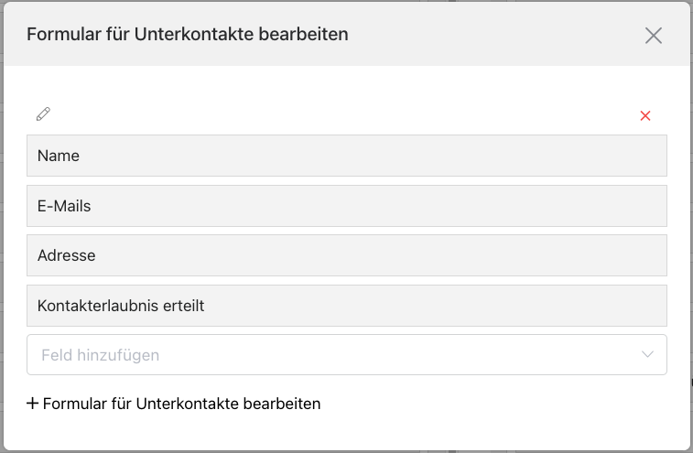Viewport: 693px width, 453px height.
Task: Click the bottom Formular für Unterkontakte bearbeiten link
Action: tap(181, 404)
